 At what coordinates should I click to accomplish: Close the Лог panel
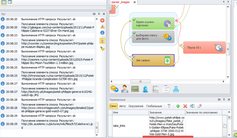click(x=104, y=14)
